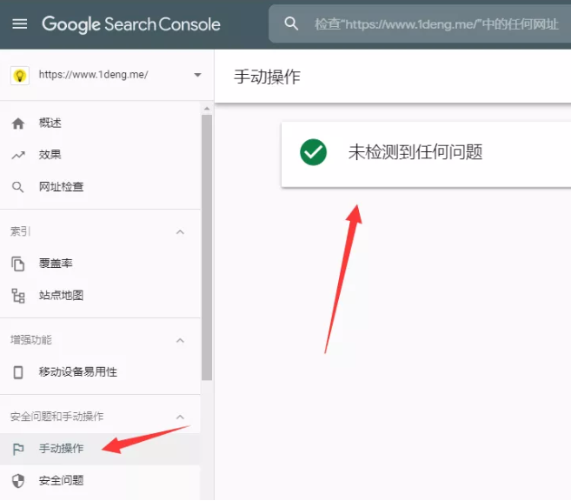Click the sitemap tree icon beside 站点地图

point(18,296)
